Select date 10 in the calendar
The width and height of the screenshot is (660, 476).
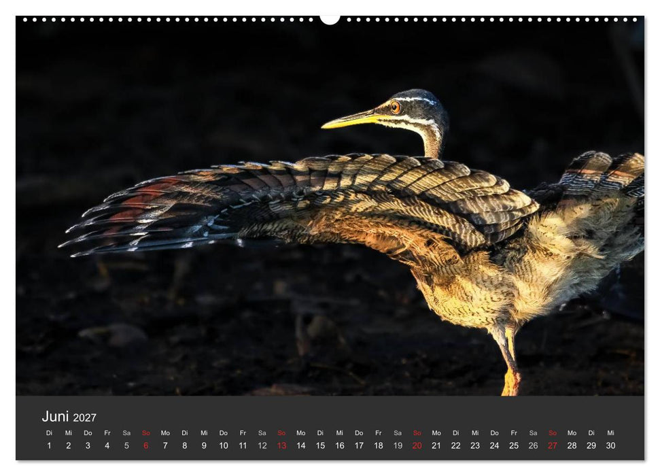click(x=224, y=445)
